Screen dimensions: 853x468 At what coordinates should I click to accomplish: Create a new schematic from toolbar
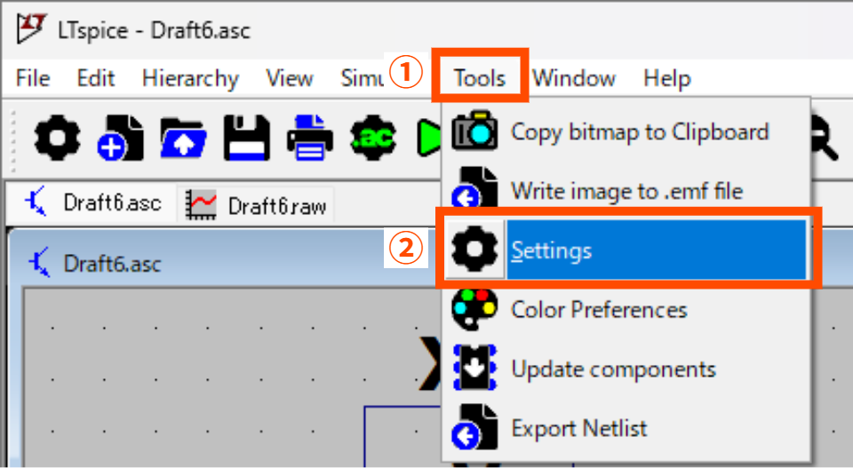(120, 138)
